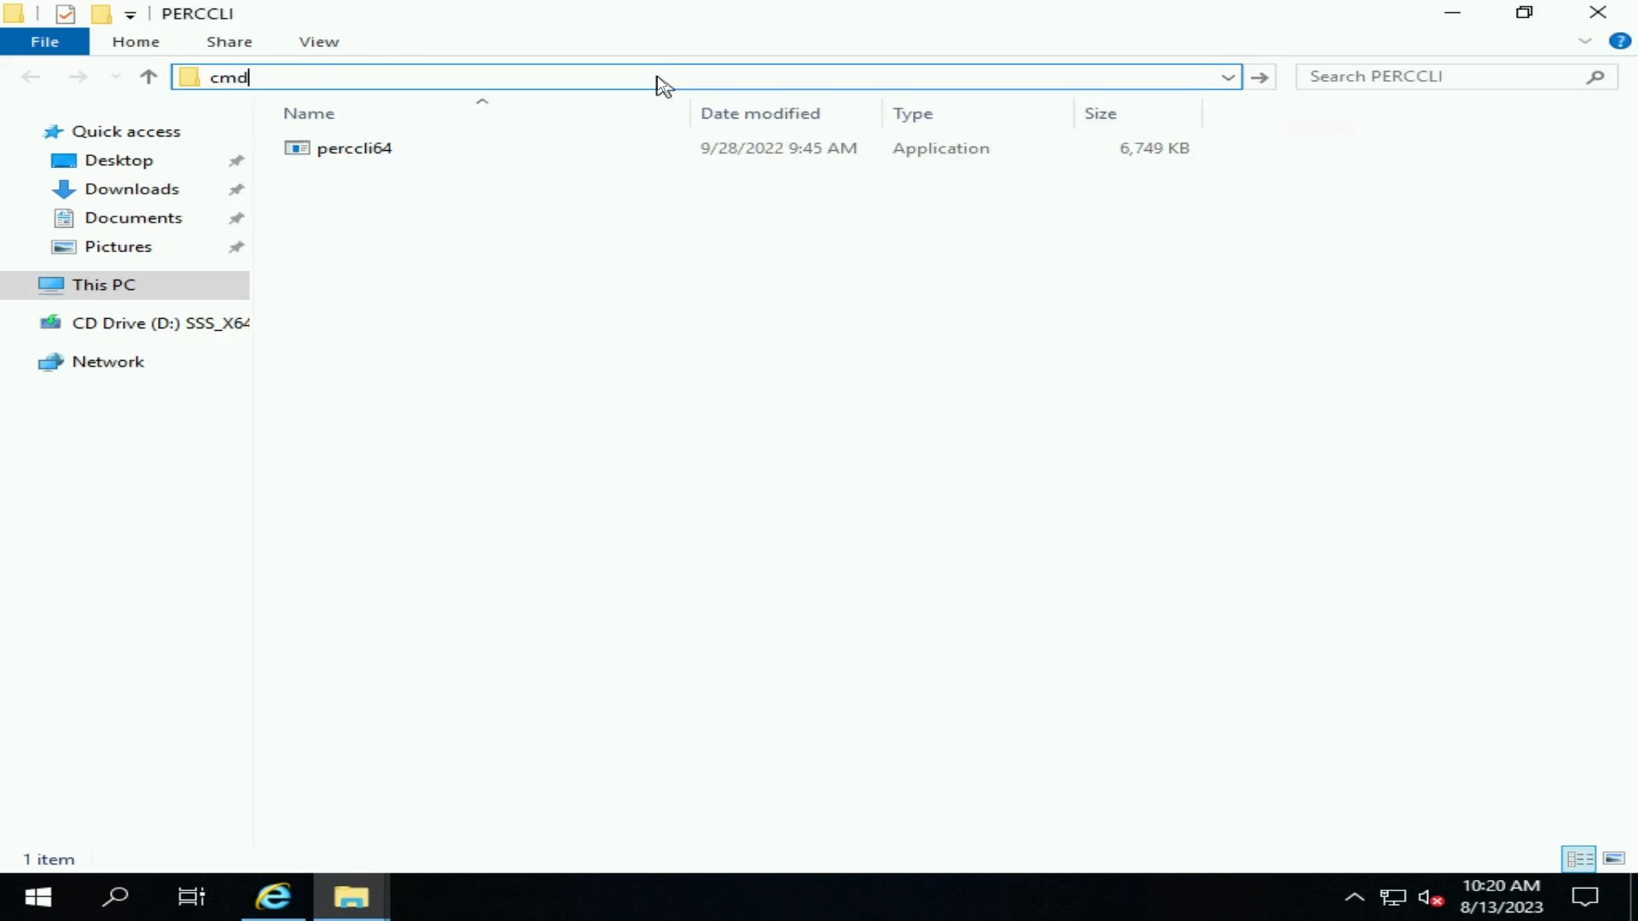Click the perccli64 application icon
1638x921 pixels.
[x=296, y=148]
